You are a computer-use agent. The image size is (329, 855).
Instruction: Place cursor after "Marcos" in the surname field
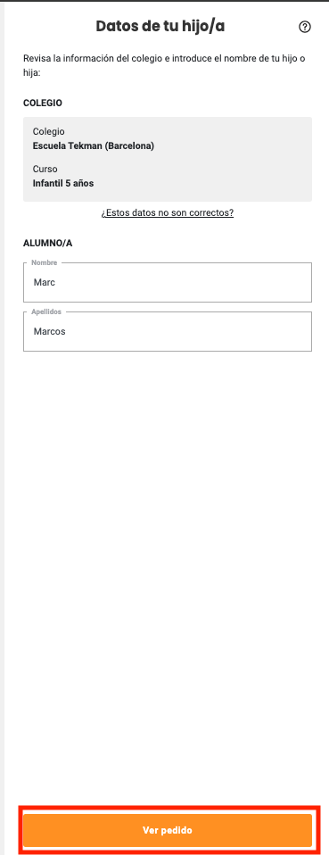67,331
